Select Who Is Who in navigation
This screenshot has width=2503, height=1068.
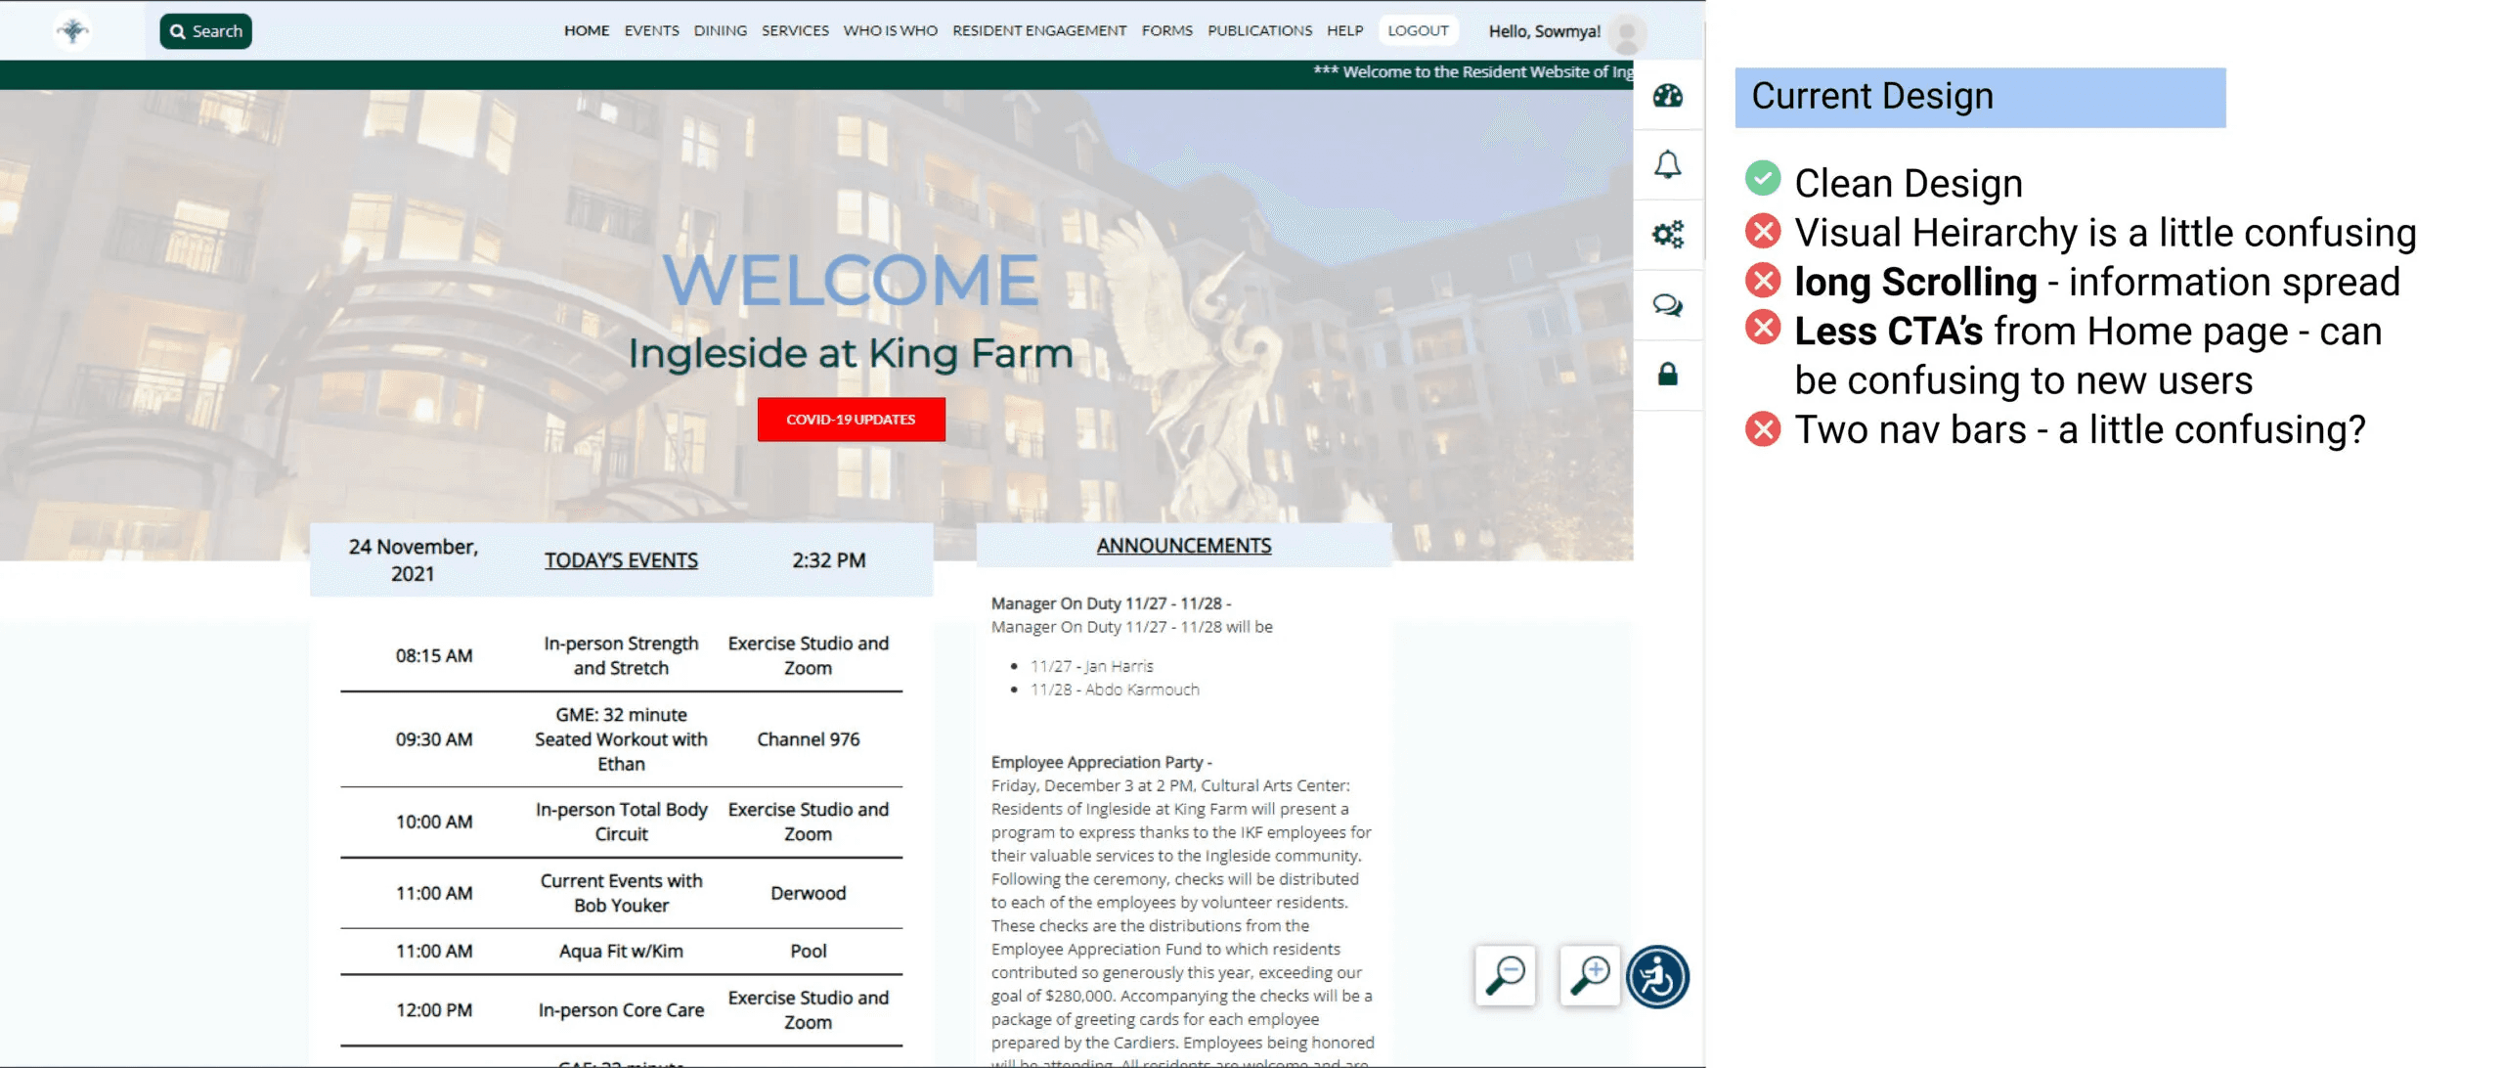pyautogui.click(x=890, y=31)
